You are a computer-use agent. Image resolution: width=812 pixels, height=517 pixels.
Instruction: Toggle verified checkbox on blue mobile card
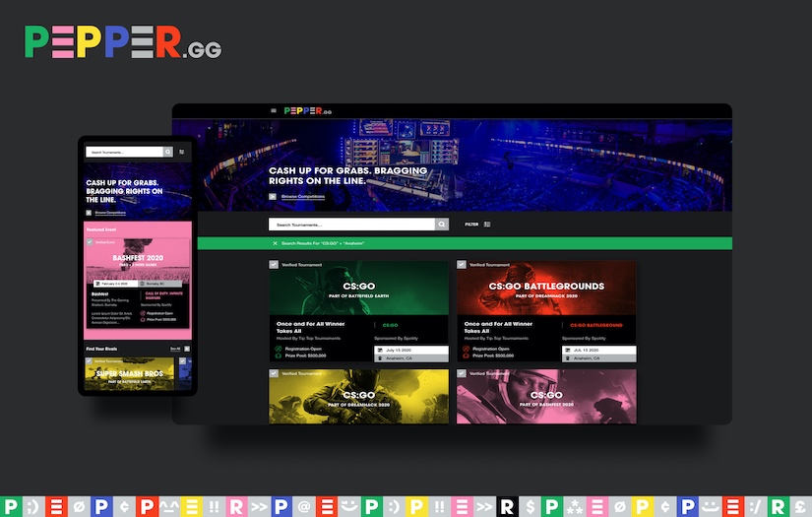pyautogui.click(x=182, y=361)
